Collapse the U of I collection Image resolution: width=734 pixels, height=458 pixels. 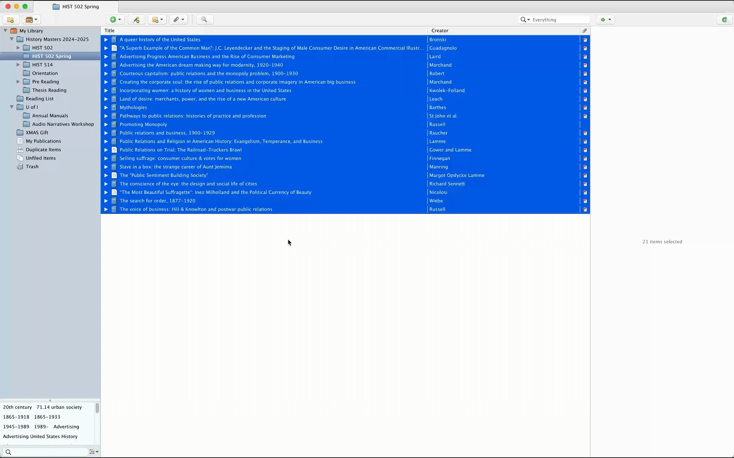tap(12, 107)
